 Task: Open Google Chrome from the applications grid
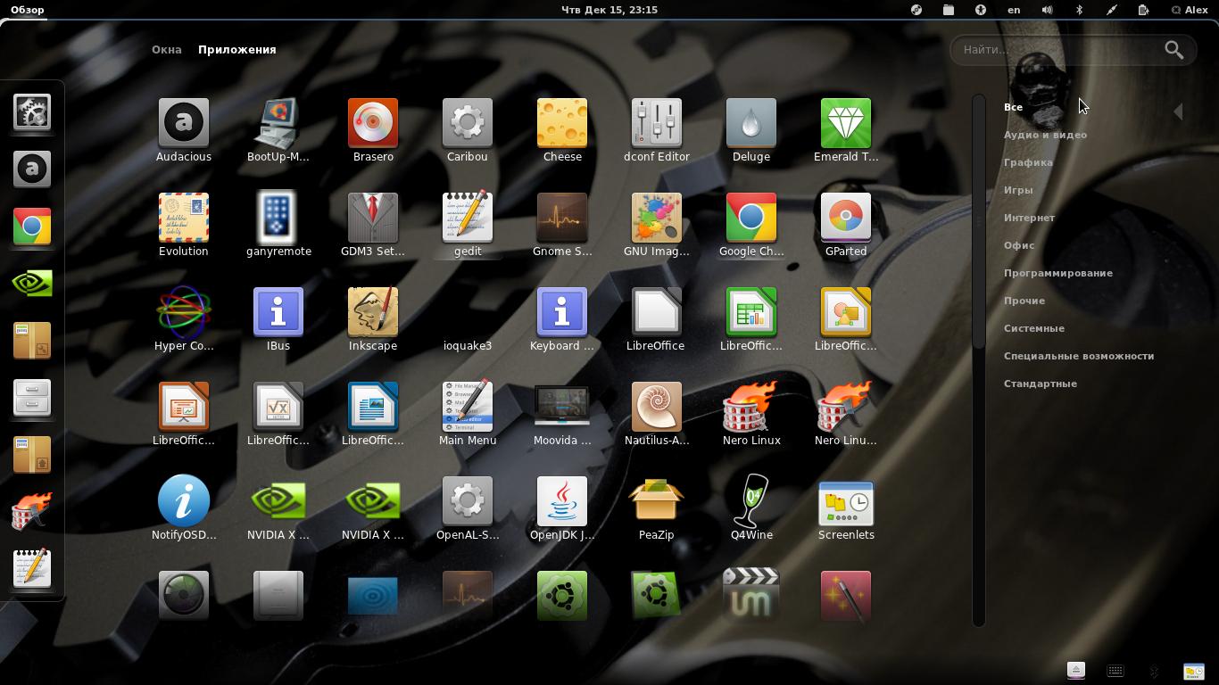751,225
